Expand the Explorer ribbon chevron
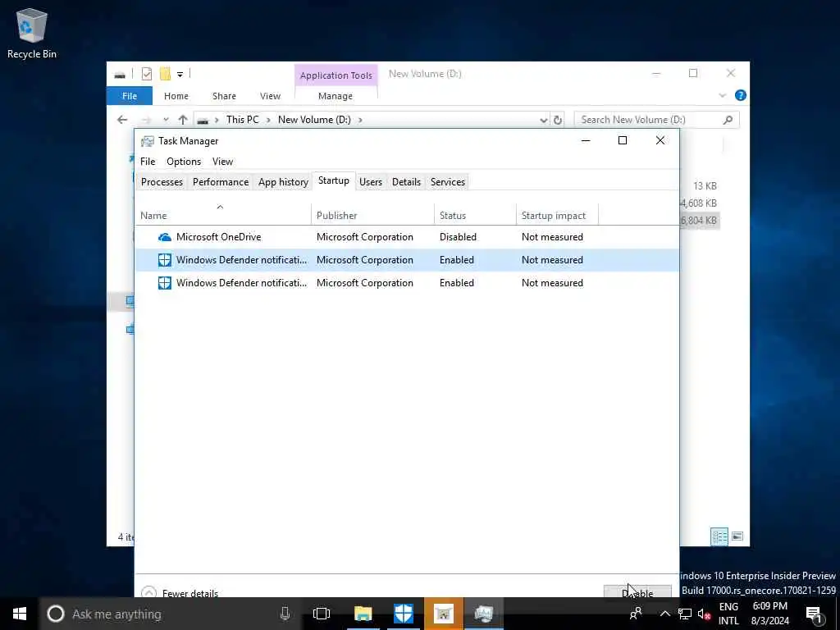Image resolution: width=840 pixels, height=630 pixels. pos(722,95)
